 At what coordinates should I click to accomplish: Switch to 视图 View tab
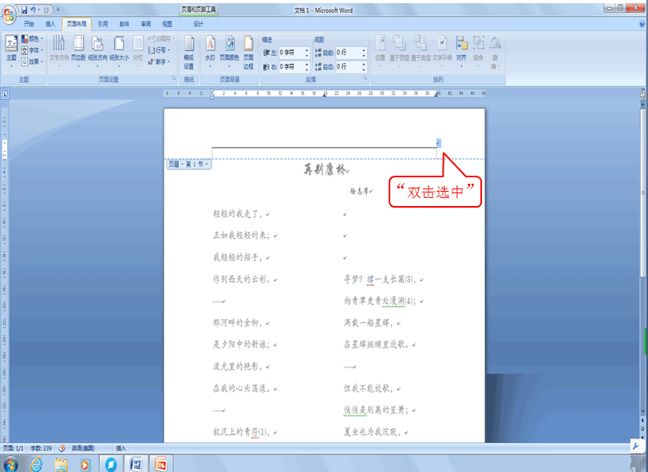click(x=168, y=24)
